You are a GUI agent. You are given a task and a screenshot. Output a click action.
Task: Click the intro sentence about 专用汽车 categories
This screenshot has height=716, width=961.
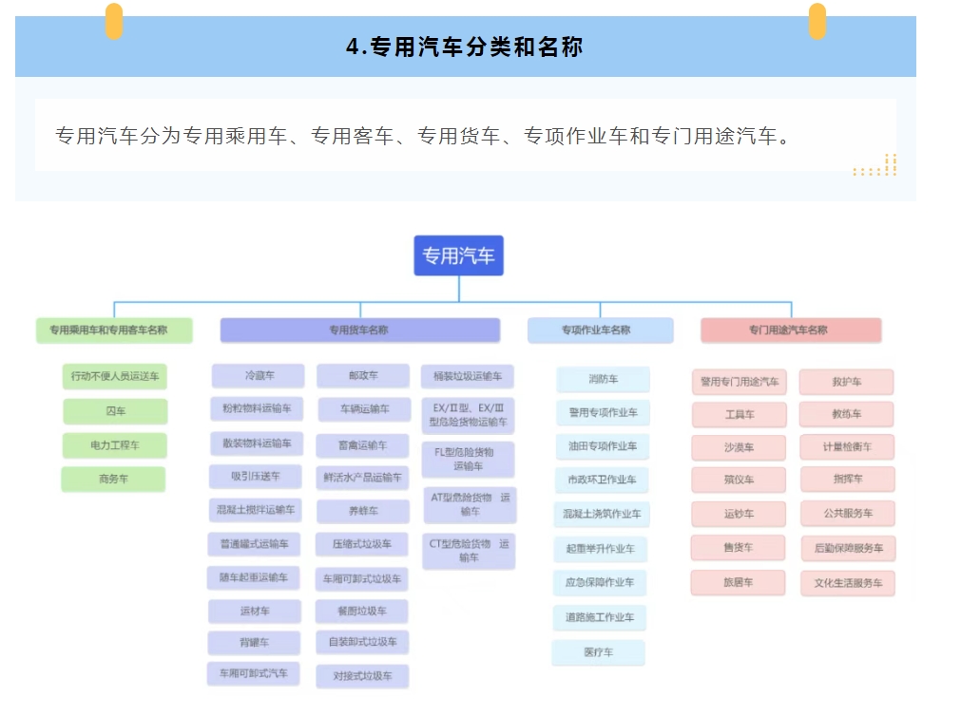424,136
